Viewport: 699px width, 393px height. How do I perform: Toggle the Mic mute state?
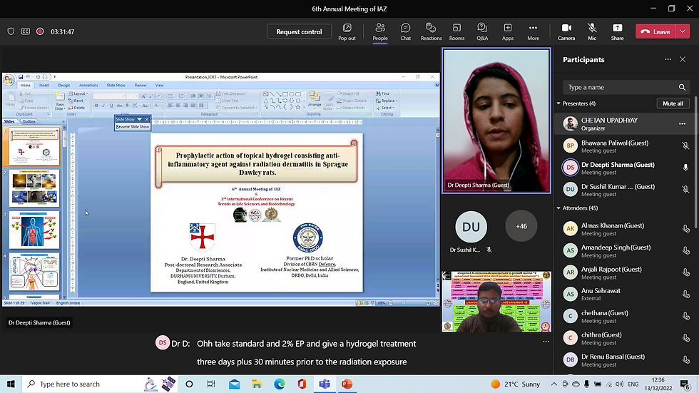(x=592, y=31)
